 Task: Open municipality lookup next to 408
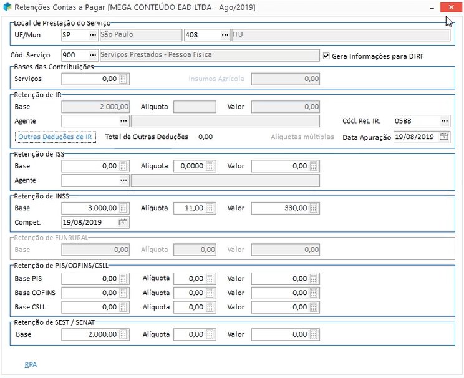pyautogui.click(x=223, y=35)
